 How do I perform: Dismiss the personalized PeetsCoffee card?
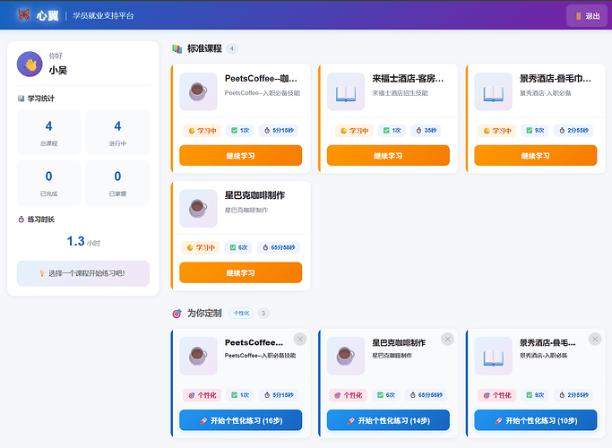[x=300, y=339]
